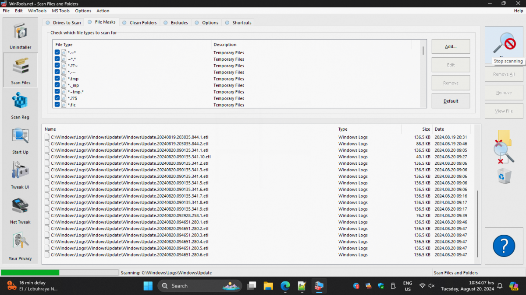Open the Scan Reg tool
Screen dimensions: 526x295
point(20,105)
